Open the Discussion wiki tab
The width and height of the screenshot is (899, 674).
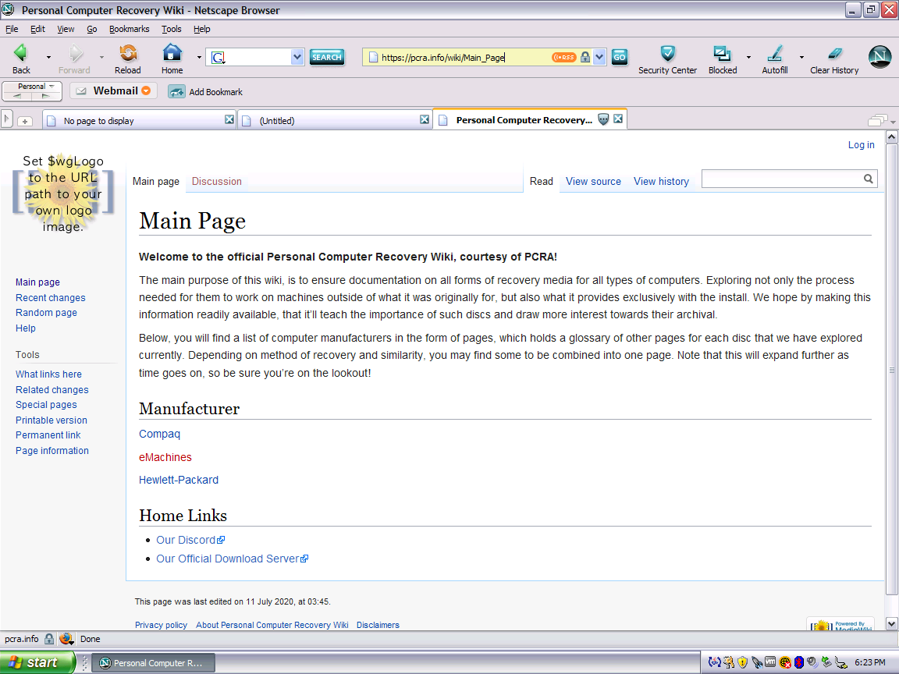pyautogui.click(x=217, y=181)
